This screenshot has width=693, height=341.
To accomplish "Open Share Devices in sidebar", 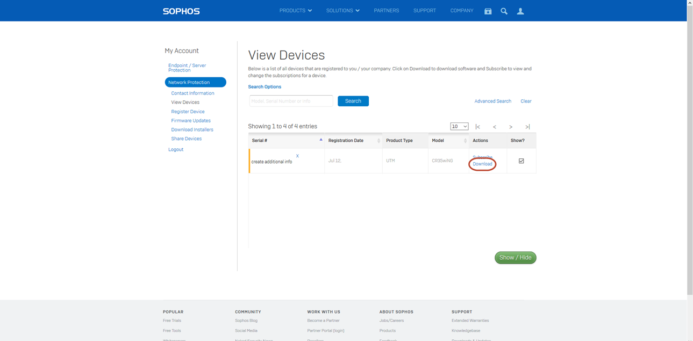I will (186, 139).
